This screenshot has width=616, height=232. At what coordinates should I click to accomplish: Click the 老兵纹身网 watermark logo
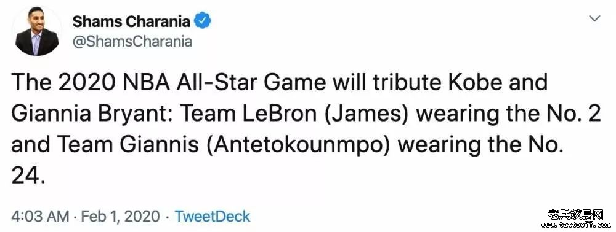pos(575,214)
